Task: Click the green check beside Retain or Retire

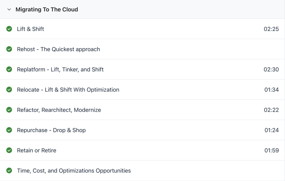Action: 9,150
